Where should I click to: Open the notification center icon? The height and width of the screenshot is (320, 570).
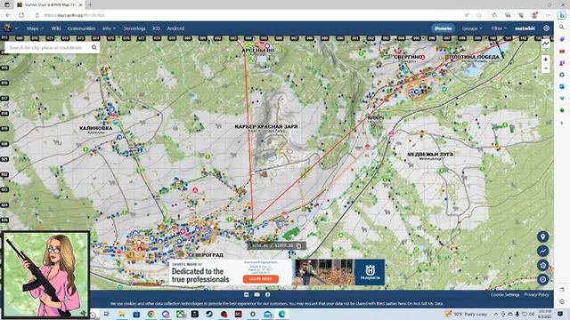[x=560, y=314]
